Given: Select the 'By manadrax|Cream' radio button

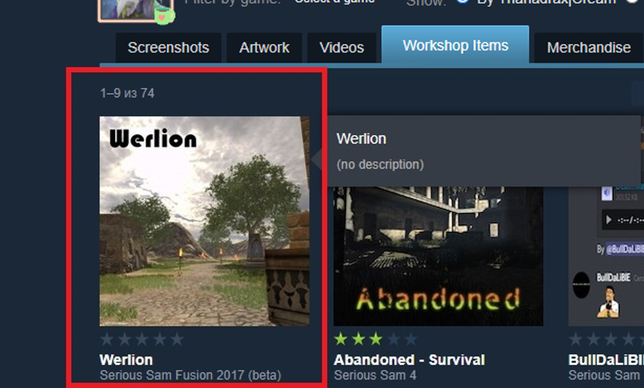Looking at the screenshot, I should [463, 1].
